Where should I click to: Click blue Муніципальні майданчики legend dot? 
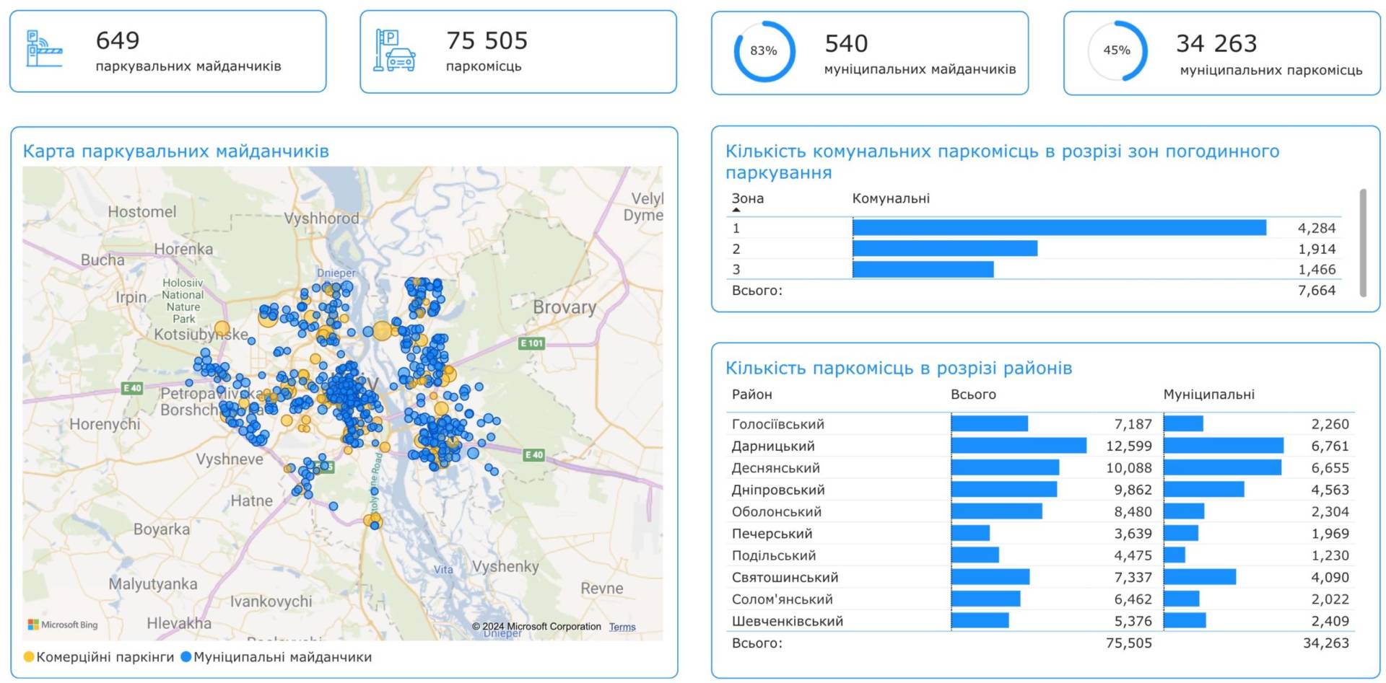(186, 657)
